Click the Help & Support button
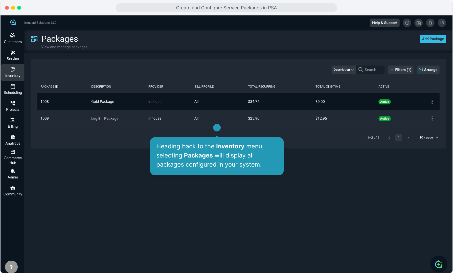453x273 pixels. [384, 23]
